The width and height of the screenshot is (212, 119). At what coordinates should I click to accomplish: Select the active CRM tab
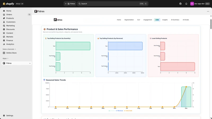point(157,20)
